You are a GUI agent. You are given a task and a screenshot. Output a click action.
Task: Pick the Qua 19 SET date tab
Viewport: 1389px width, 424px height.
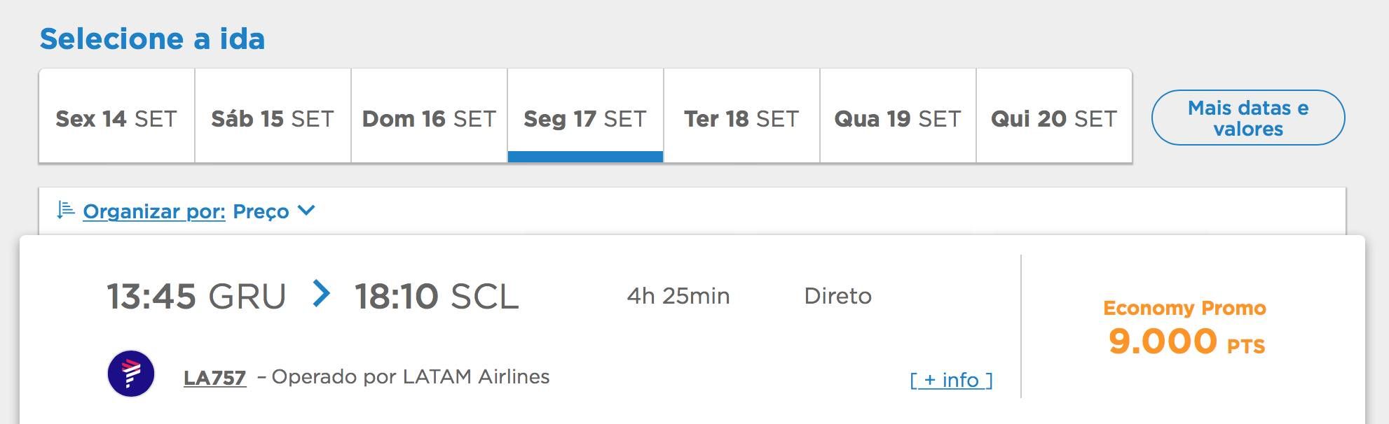(898, 116)
